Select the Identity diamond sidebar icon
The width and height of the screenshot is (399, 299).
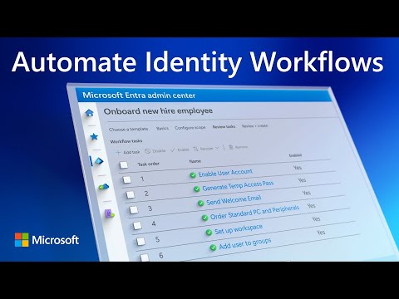coord(99,161)
